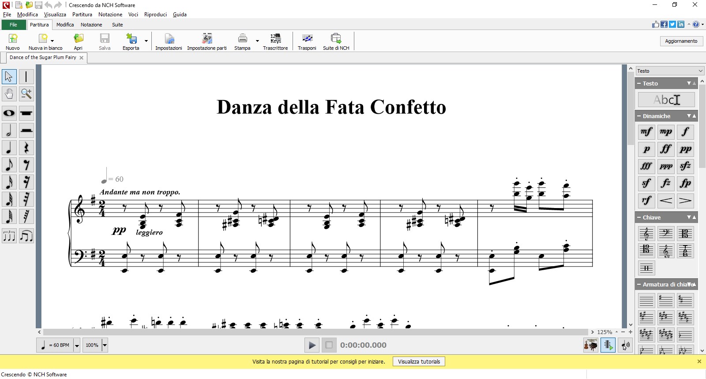The image size is (706, 379).
Task: Open the green File tab
Action: pyautogui.click(x=14, y=25)
